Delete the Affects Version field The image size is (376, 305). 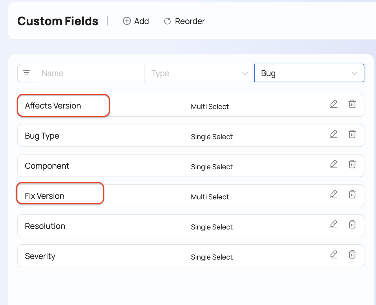tap(352, 104)
